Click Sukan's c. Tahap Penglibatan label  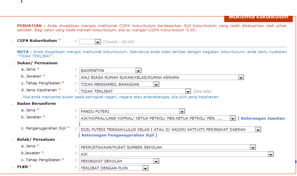(x=41, y=83)
